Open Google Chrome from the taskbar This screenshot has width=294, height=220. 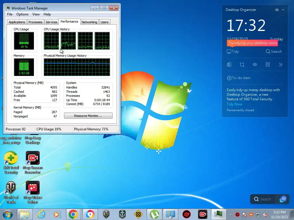tap(73, 214)
